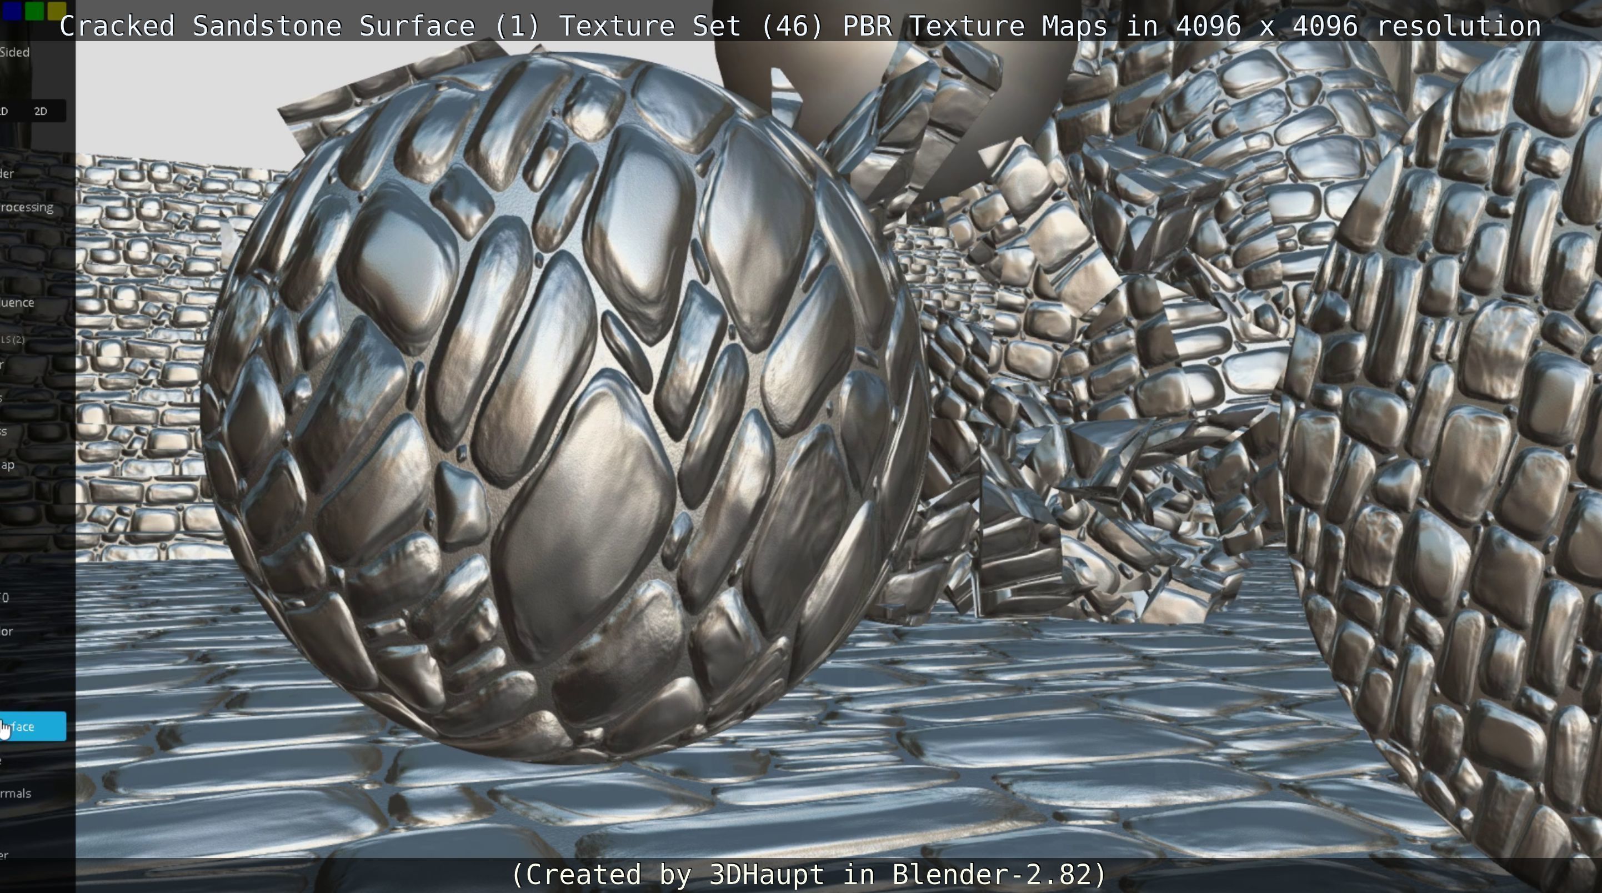
Task: Click the green square in top-left corner
Action: [35, 10]
